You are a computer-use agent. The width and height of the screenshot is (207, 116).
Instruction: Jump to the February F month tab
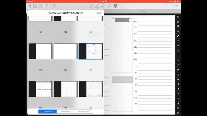pyautogui.click(x=178, y=65)
